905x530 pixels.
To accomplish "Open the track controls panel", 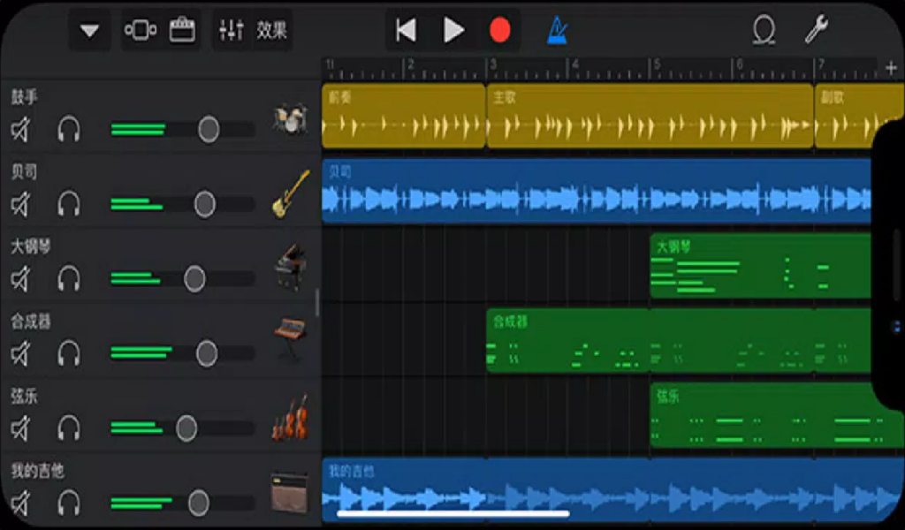I will [x=141, y=28].
